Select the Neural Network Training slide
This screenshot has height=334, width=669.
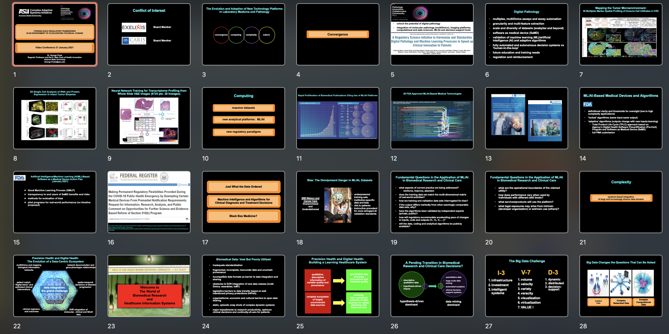point(149,118)
